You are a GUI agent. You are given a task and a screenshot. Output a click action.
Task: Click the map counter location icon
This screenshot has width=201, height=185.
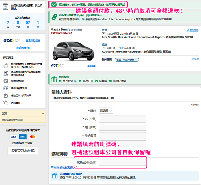pos(6,88)
